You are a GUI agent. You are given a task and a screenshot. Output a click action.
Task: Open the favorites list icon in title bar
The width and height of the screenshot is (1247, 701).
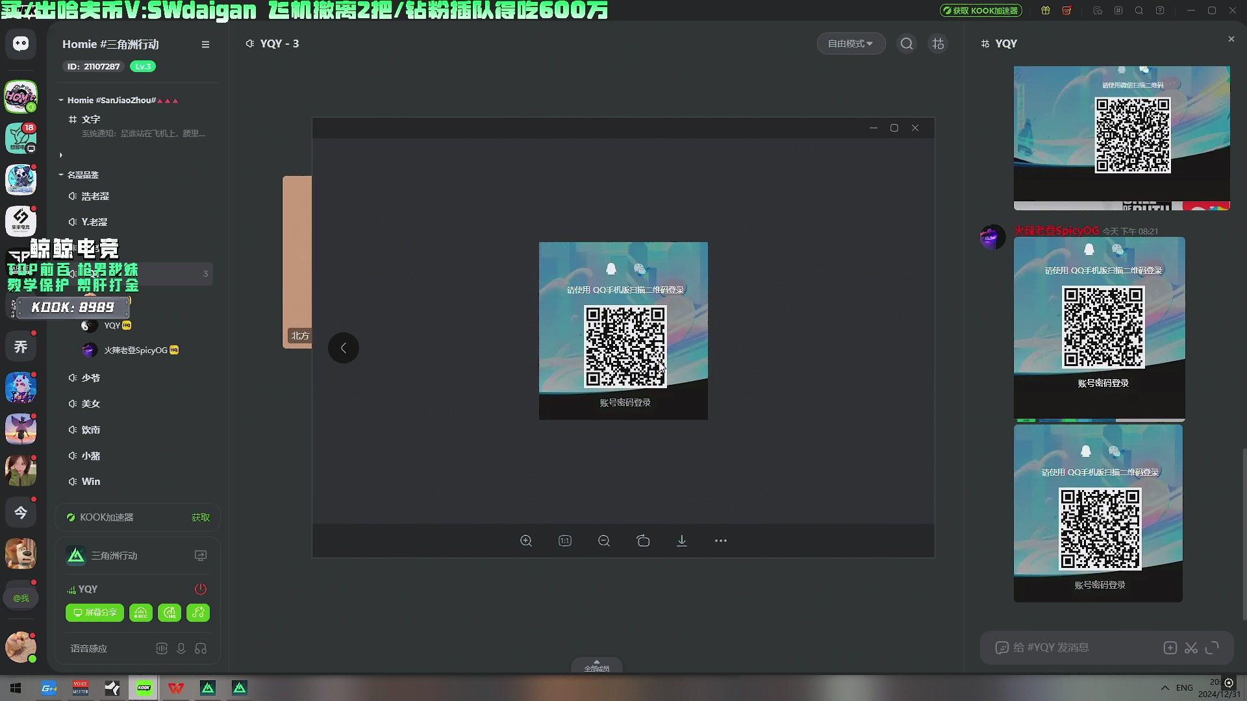pyautogui.click(x=1098, y=10)
